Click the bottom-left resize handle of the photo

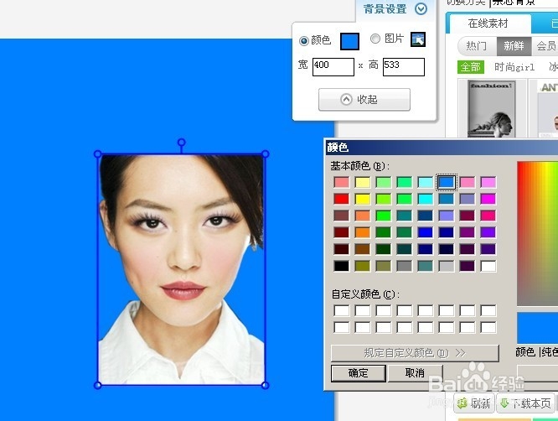(x=97, y=385)
